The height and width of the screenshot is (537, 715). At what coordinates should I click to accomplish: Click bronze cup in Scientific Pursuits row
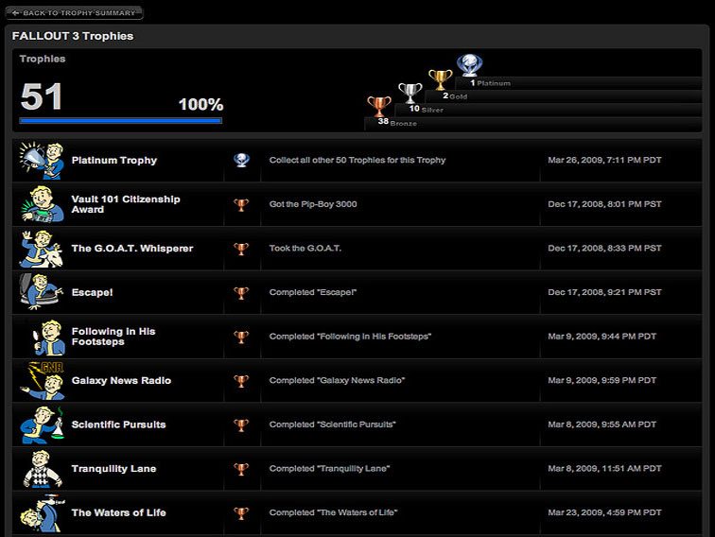coord(241,424)
